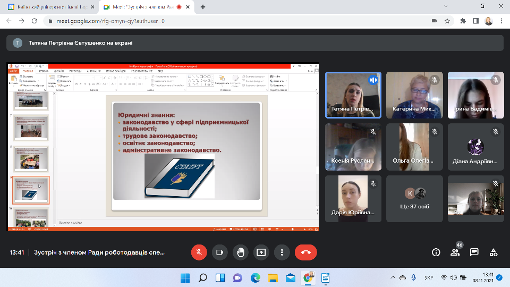Toggle the camera on or off
The height and width of the screenshot is (287, 510).
pyautogui.click(x=219, y=252)
